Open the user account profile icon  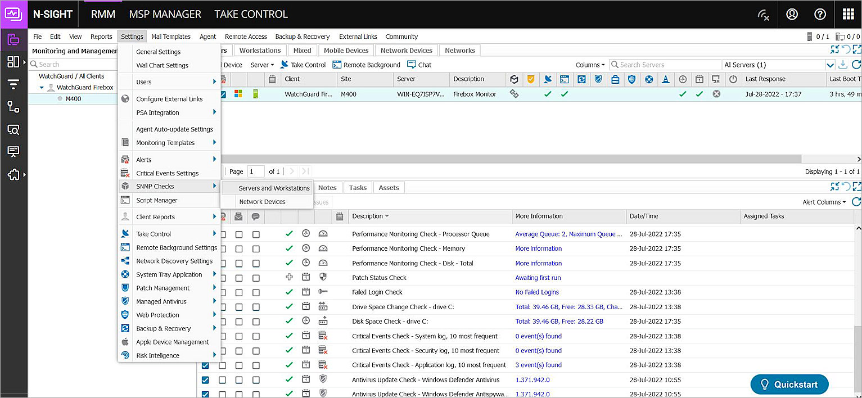click(792, 14)
